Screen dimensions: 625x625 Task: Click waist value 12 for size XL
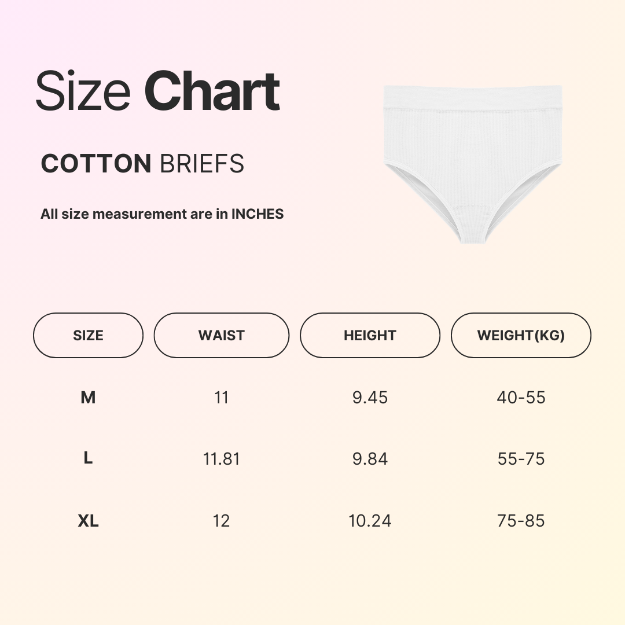pos(221,521)
